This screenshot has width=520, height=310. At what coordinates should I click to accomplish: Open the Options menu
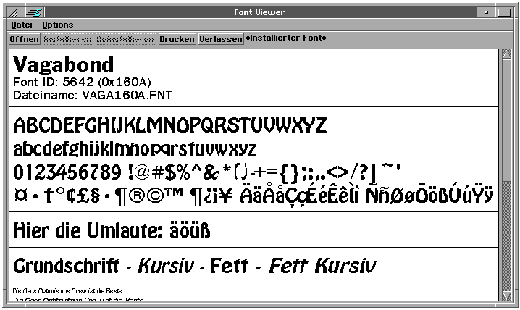[x=58, y=25]
